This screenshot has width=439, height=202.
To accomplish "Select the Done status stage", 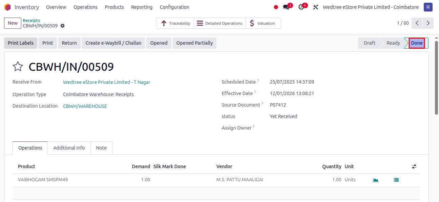I will click(417, 43).
